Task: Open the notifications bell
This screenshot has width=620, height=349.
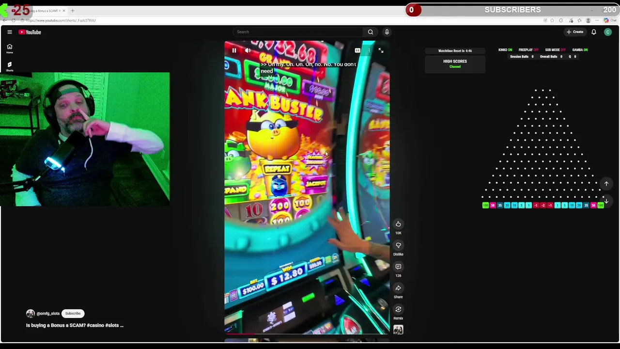Action: coord(594,32)
